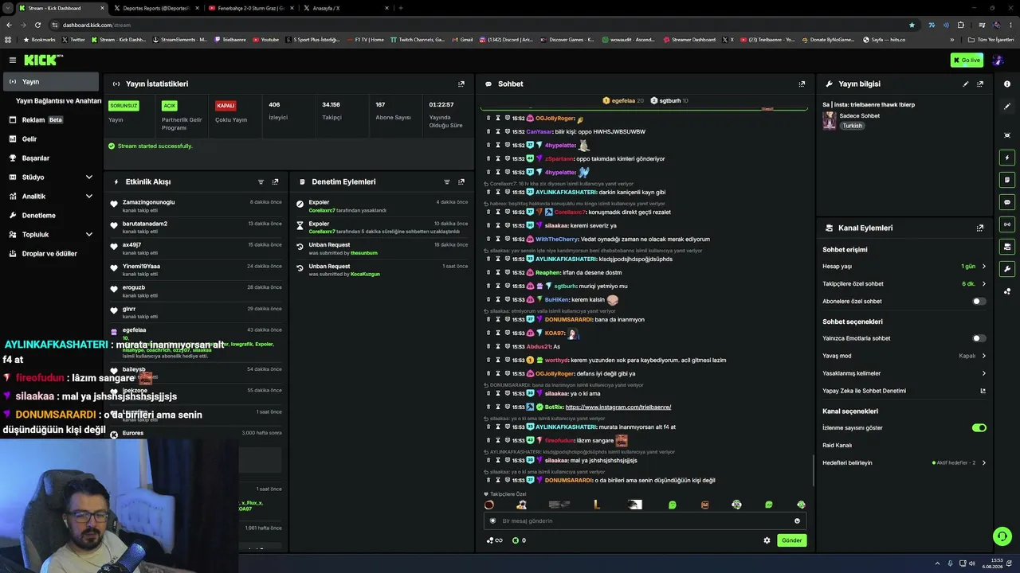The height and width of the screenshot is (573, 1020).
Task: Pop out the Denetim Eylemleri panel
Action: pos(461,181)
